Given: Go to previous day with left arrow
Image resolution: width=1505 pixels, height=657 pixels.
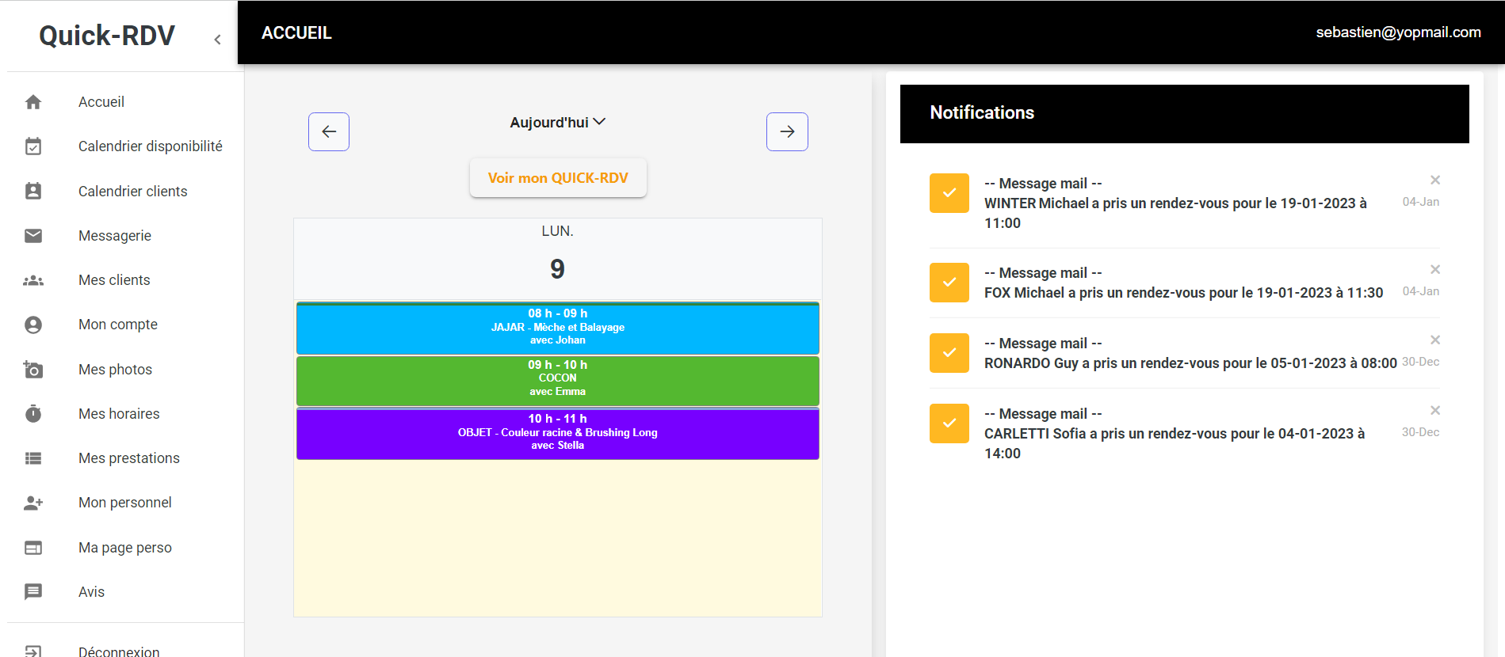Looking at the screenshot, I should click(x=329, y=131).
